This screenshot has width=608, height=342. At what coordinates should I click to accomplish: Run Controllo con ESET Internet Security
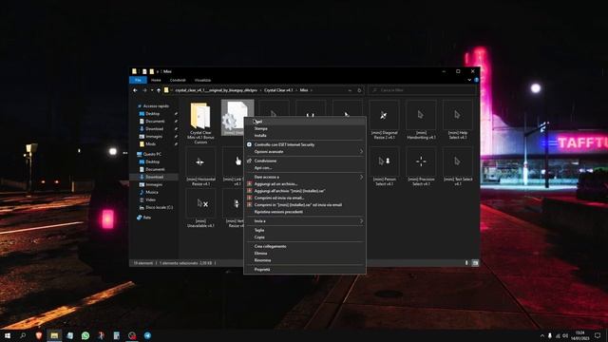pos(304,144)
